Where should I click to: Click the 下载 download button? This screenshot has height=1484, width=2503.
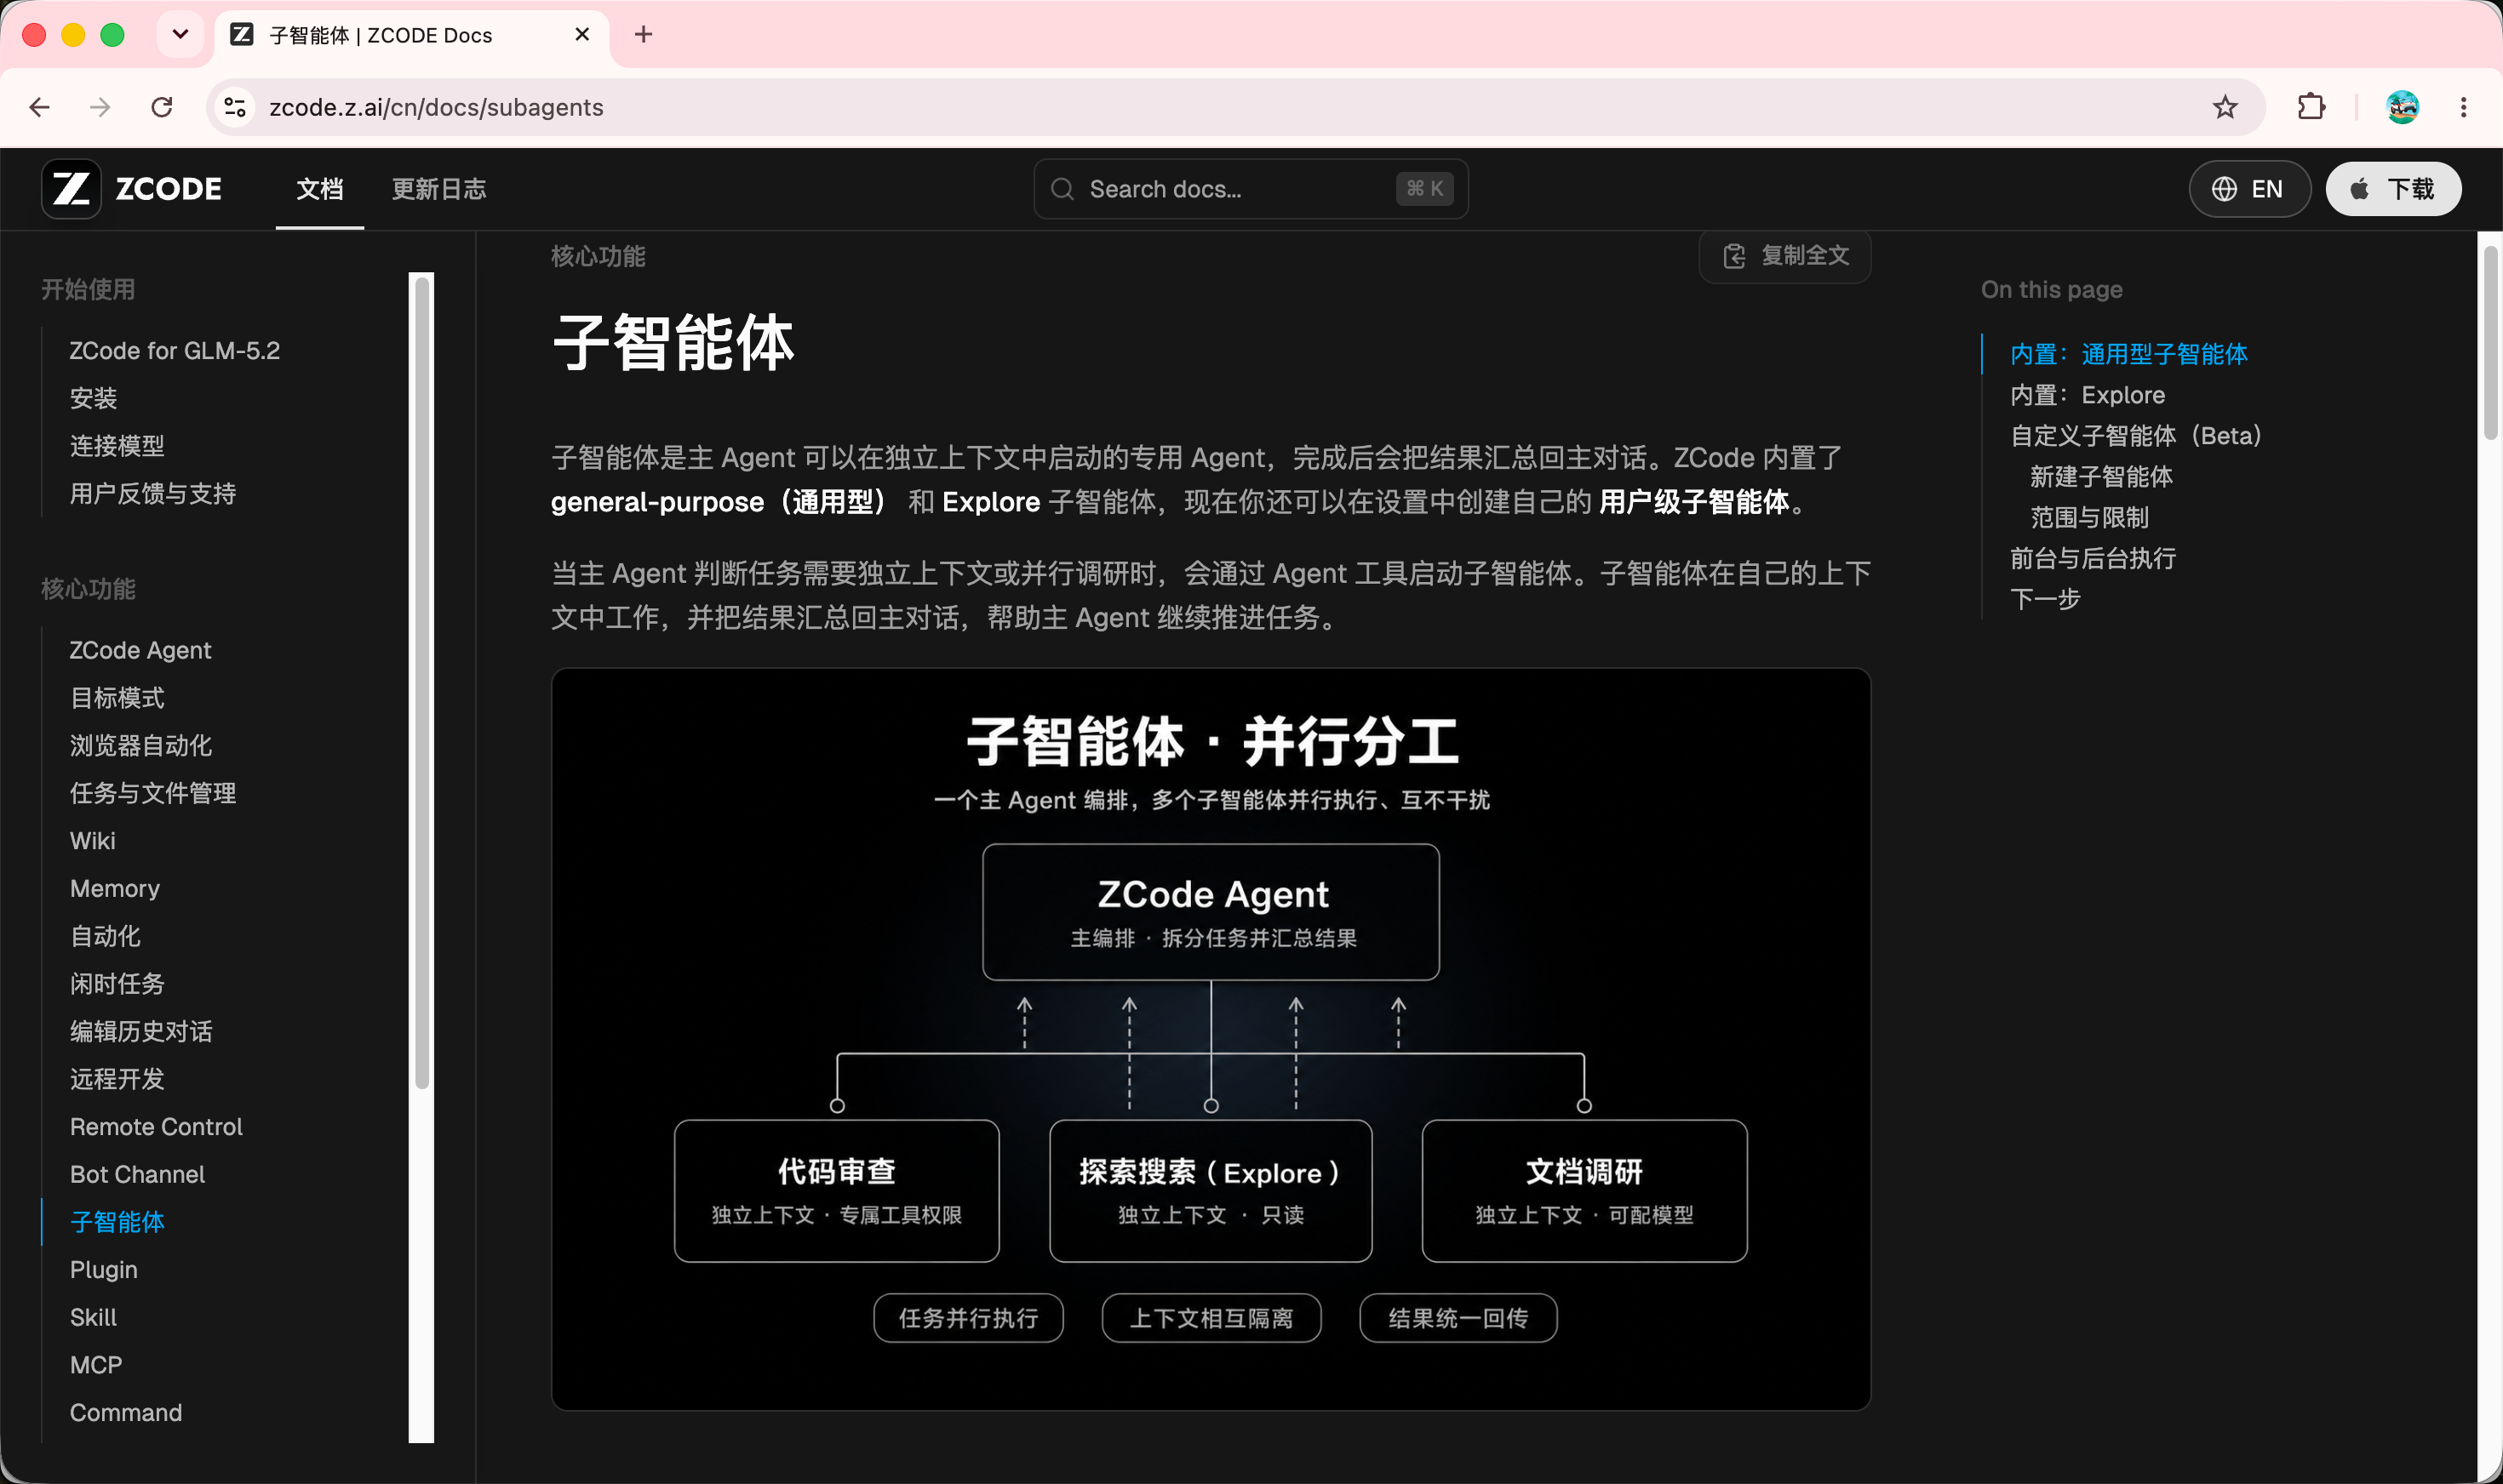(x=2393, y=189)
